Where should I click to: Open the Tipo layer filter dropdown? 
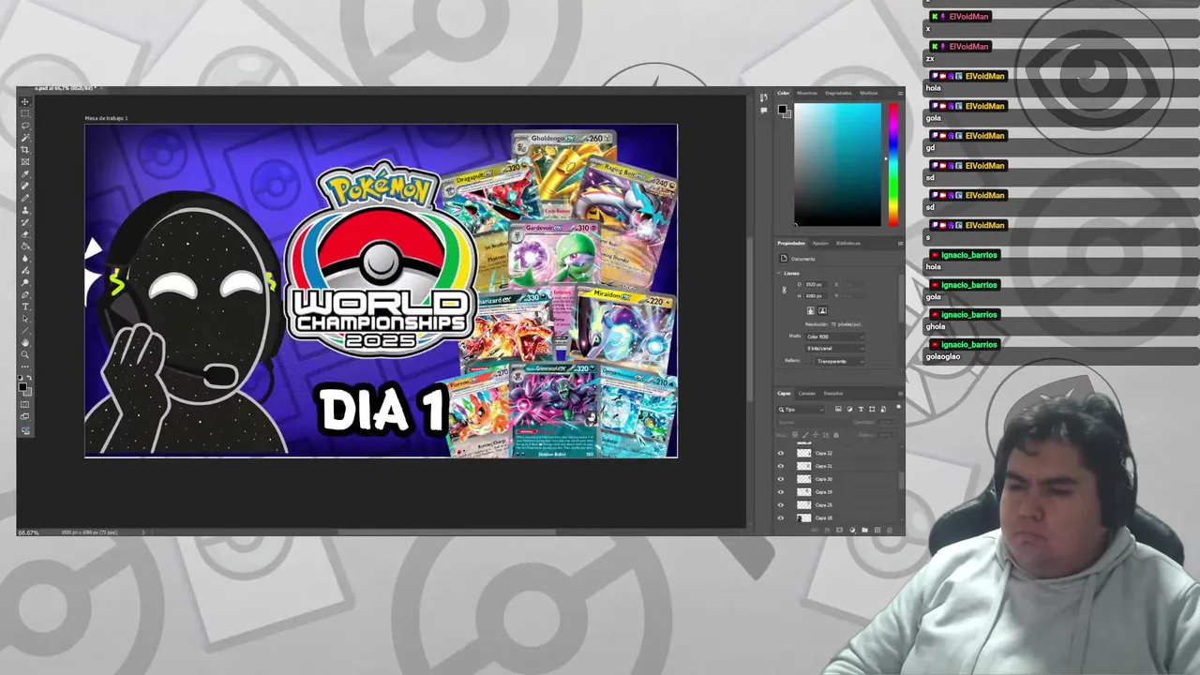click(x=801, y=410)
